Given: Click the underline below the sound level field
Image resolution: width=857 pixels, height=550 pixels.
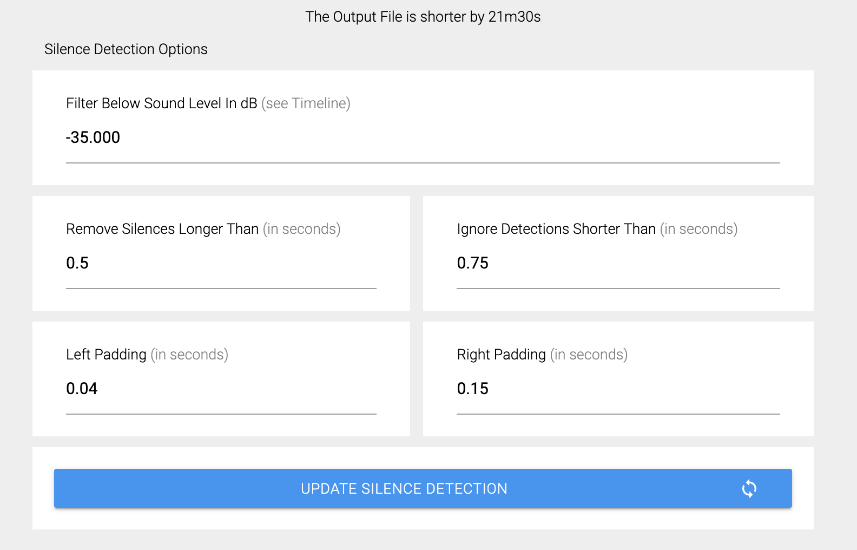Looking at the screenshot, I should pyautogui.click(x=423, y=162).
